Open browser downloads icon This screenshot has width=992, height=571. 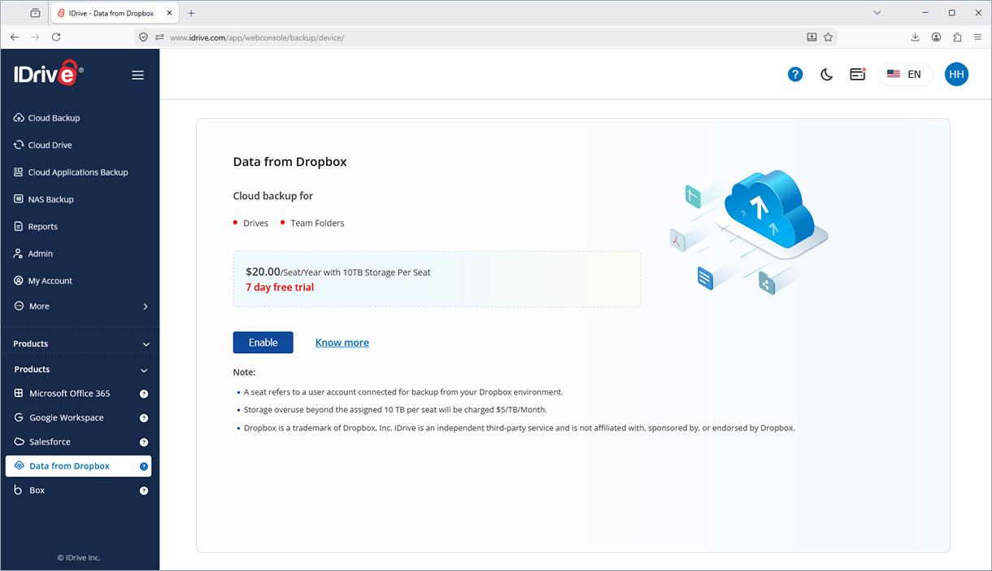[x=916, y=37]
